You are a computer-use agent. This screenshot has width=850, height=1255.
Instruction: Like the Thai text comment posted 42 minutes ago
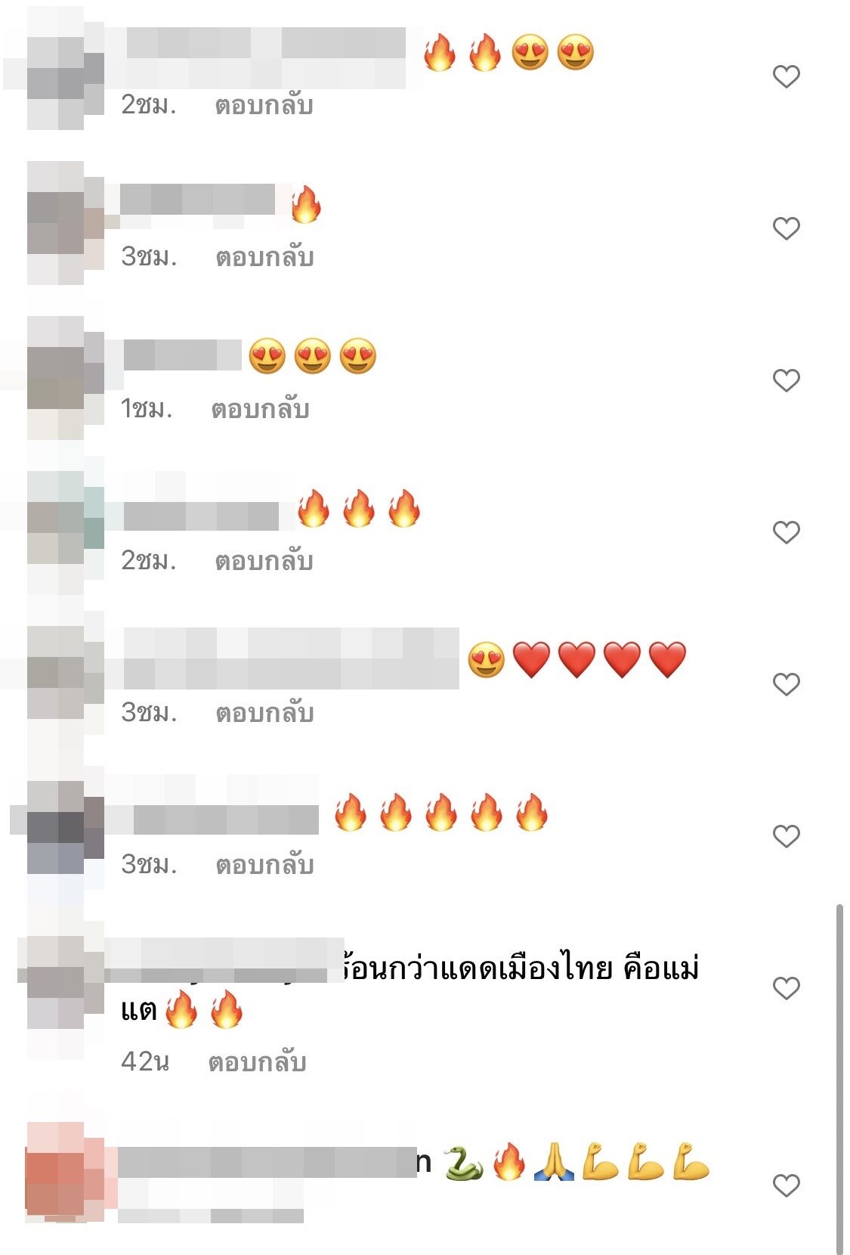tap(786, 988)
